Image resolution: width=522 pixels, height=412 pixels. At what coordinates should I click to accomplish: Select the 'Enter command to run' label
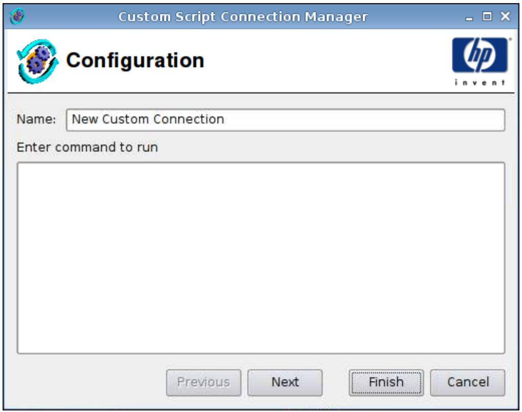click(87, 147)
